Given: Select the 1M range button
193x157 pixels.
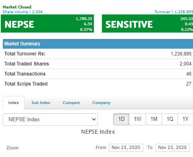Looking at the screenshot, I should click(154, 119).
